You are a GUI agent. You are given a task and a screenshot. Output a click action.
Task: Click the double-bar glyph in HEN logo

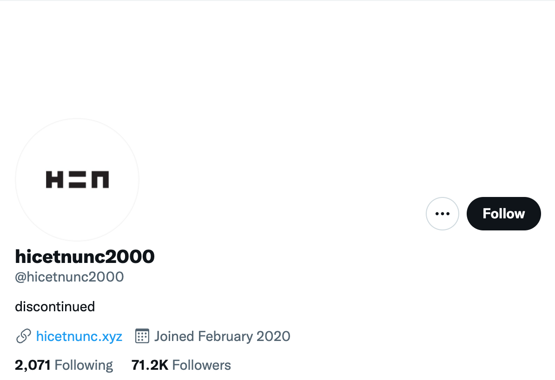pos(77,179)
